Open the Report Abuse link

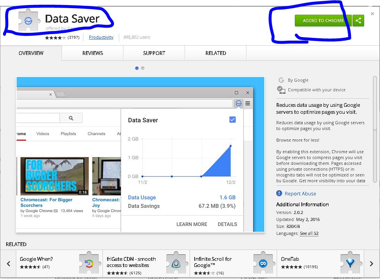pos(300,194)
